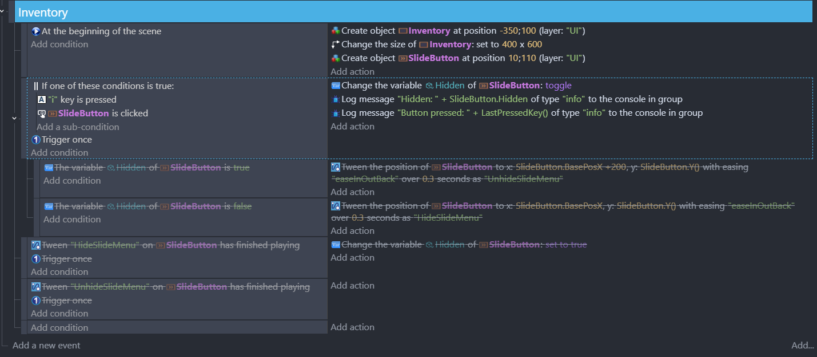Click the variable icon of the disabled "set to true" action
The height and width of the screenshot is (357, 817).
336,245
